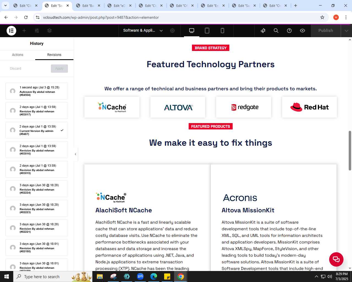Select Current Version #9487 by admin

click(x=37, y=130)
